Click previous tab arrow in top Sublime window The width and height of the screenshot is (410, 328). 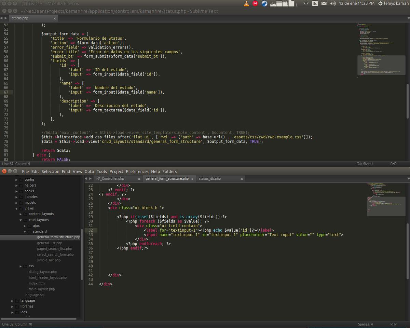click(2, 18)
